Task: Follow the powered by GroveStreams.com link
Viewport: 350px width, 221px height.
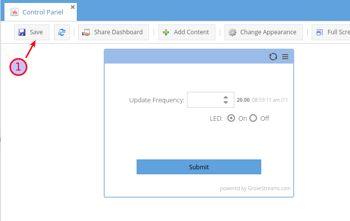Action: (x=255, y=188)
